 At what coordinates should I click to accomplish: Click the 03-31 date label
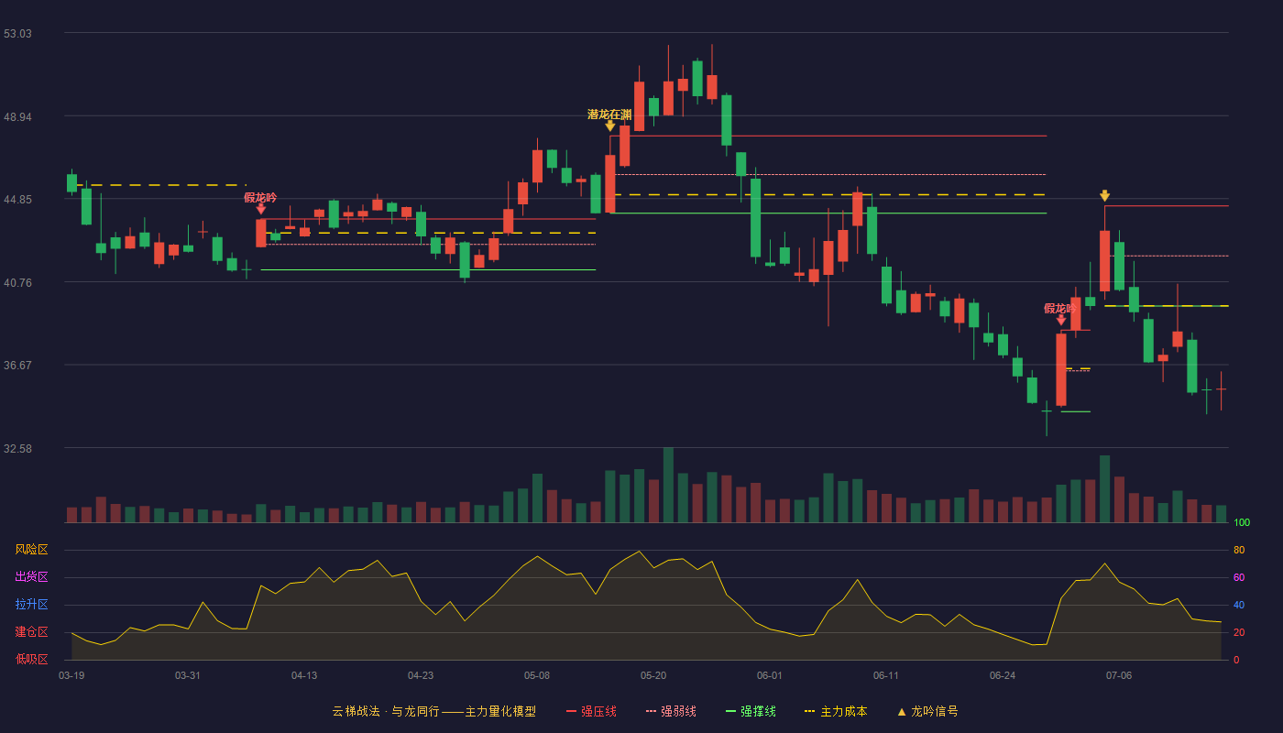[x=188, y=675]
